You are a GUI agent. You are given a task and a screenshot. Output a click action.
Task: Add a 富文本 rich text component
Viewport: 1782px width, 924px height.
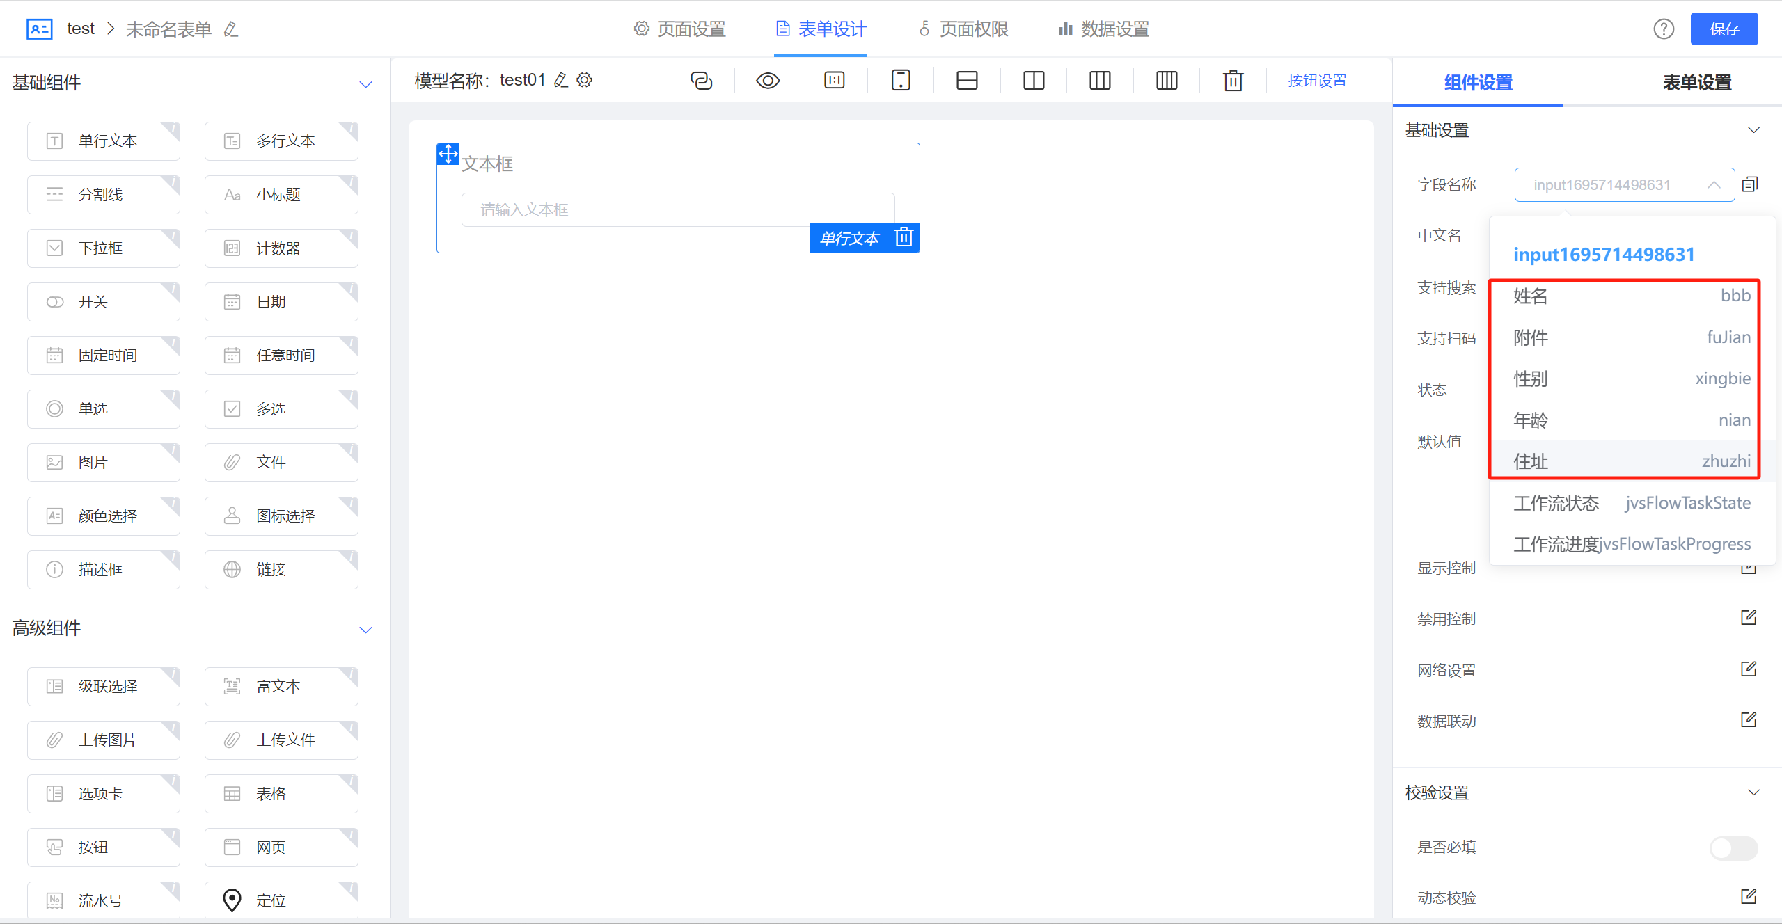281,687
